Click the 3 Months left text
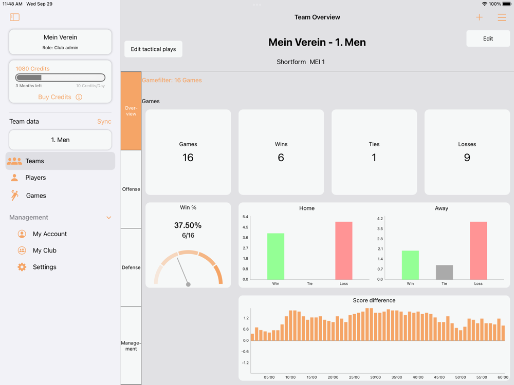 28,86
